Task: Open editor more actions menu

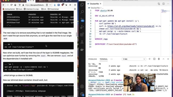Action: [168, 4]
